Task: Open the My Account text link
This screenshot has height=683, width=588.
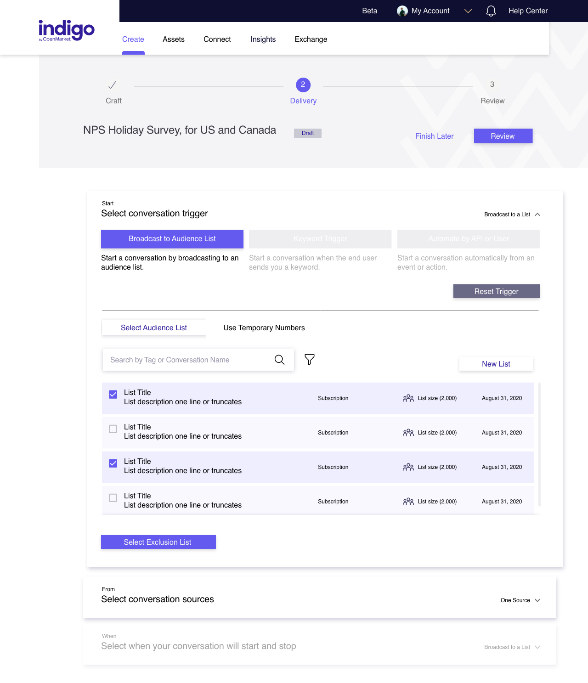Action: point(430,11)
